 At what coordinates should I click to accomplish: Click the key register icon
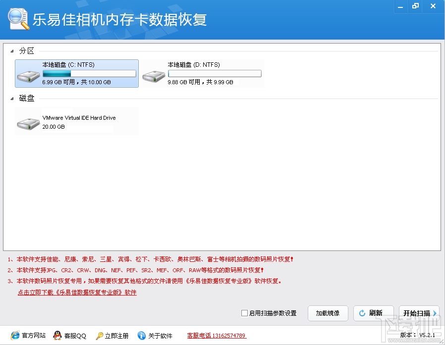click(99, 336)
